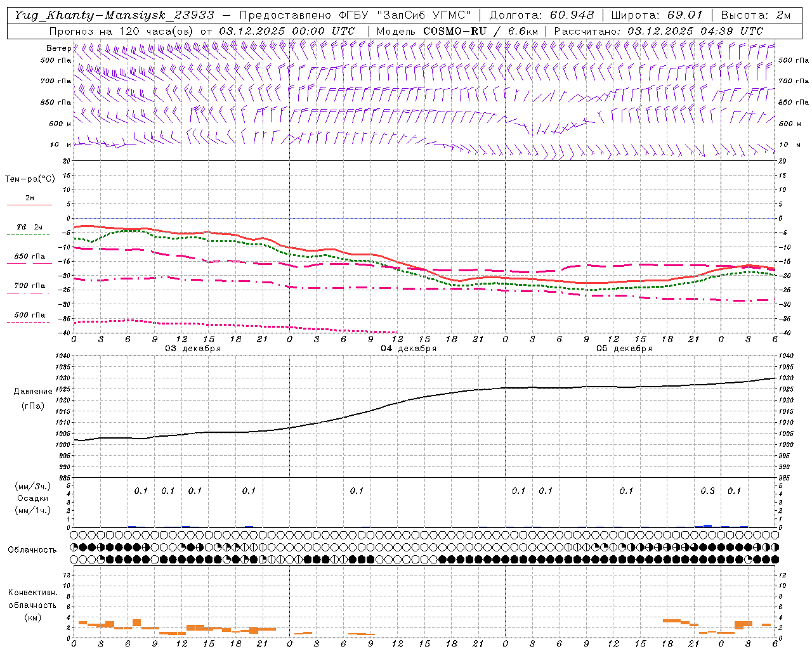Click the Прогноз на 120 часа(ов) text
This screenshot has width=812, height=649.
[x=122, y=31]
